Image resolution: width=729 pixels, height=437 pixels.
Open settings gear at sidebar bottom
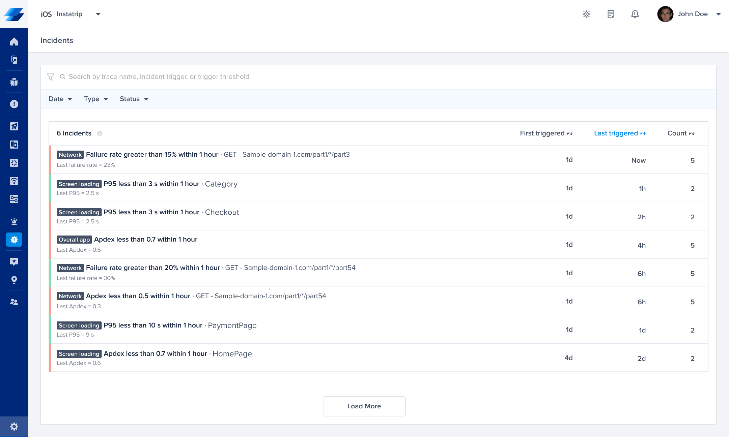(14, 427)
